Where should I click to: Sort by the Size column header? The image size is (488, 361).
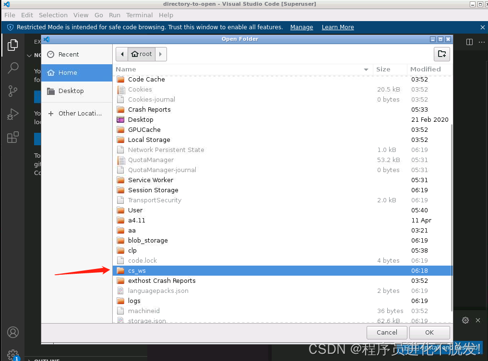tap(390, 70)
